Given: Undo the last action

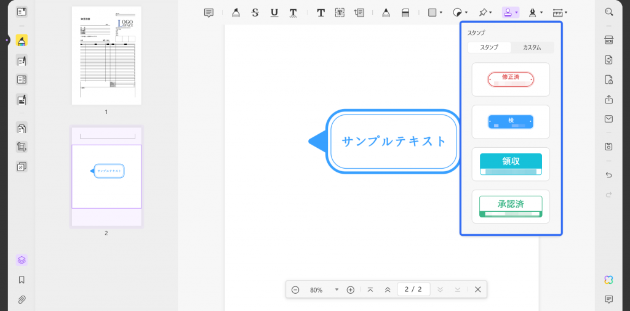Looking at the screenshot, I should (608, 175).
